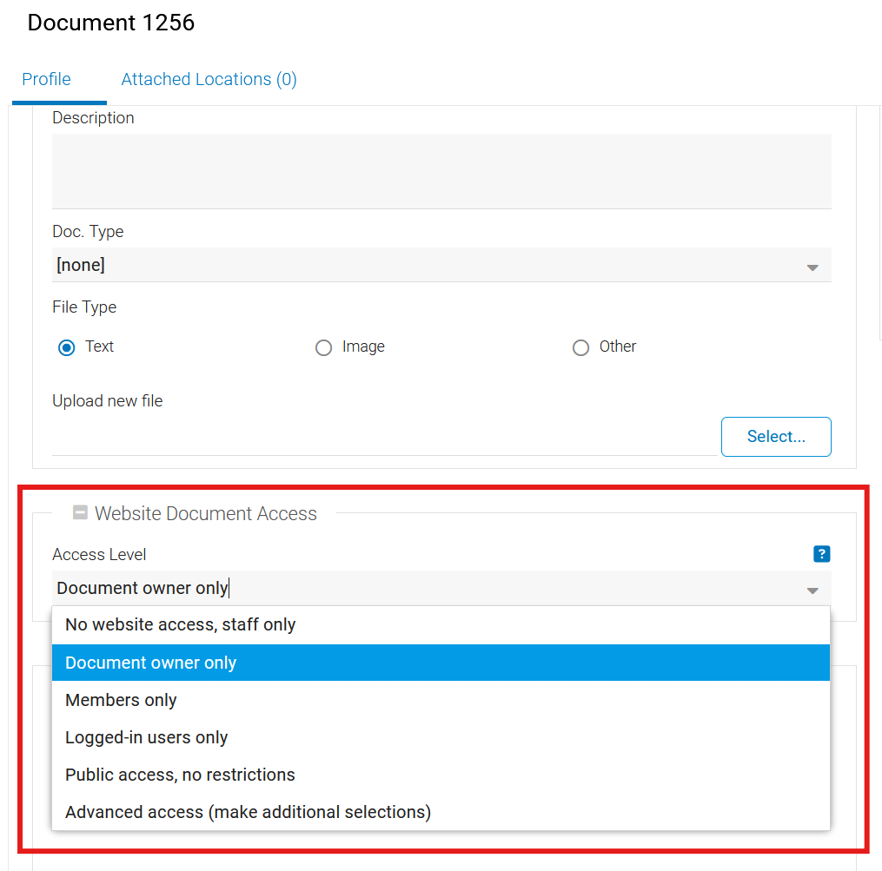
Task: Choose Public access, no restrictions option
Action: point(441,775)
